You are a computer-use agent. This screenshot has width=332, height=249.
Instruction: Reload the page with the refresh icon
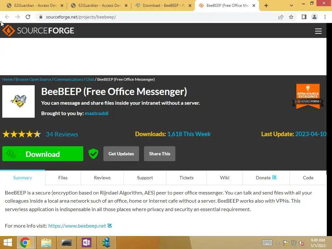28,17
